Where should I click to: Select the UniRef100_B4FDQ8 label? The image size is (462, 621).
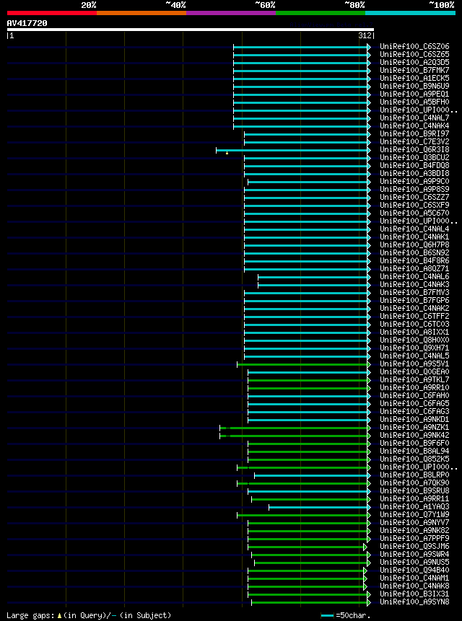coord(414,166)
